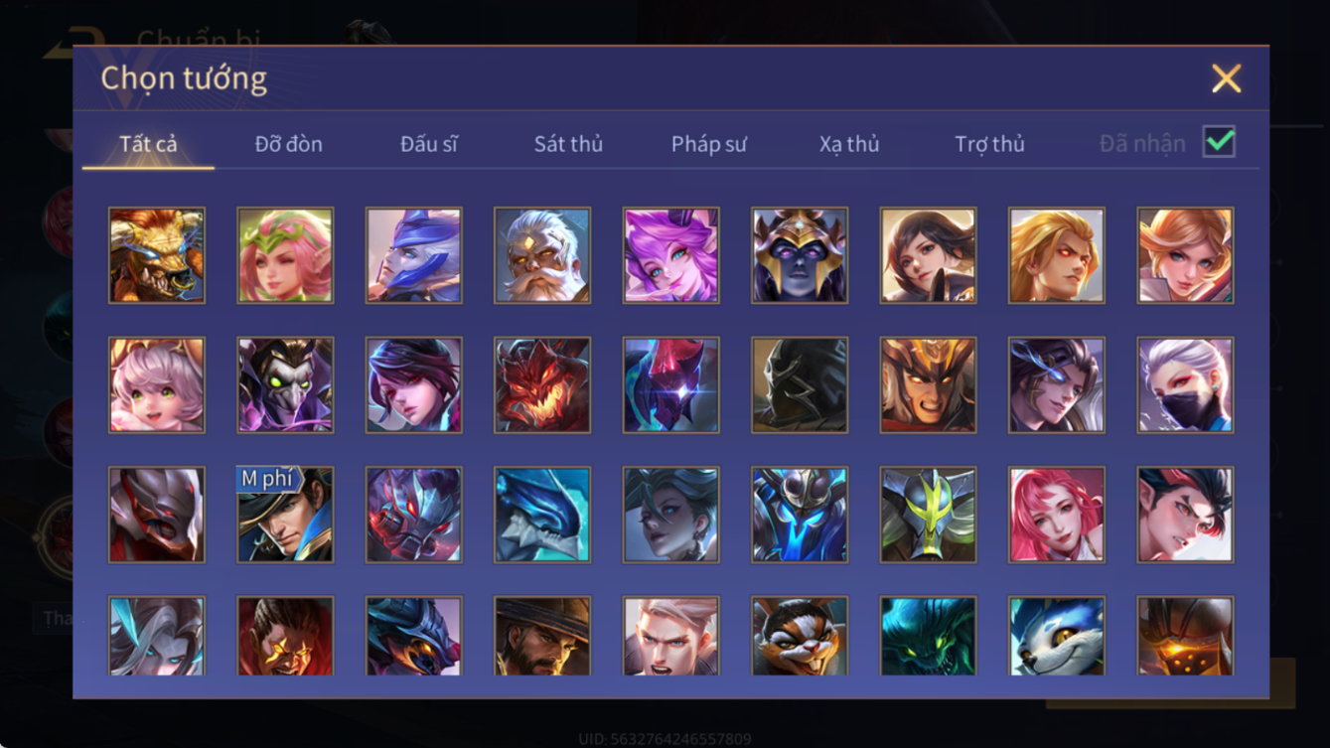Switch to the Pháp sư tab
Viewport: 1330px width, 748px height.
coord(708,144)
